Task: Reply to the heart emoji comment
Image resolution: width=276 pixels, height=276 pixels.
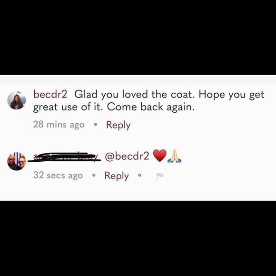Action: 117,176
